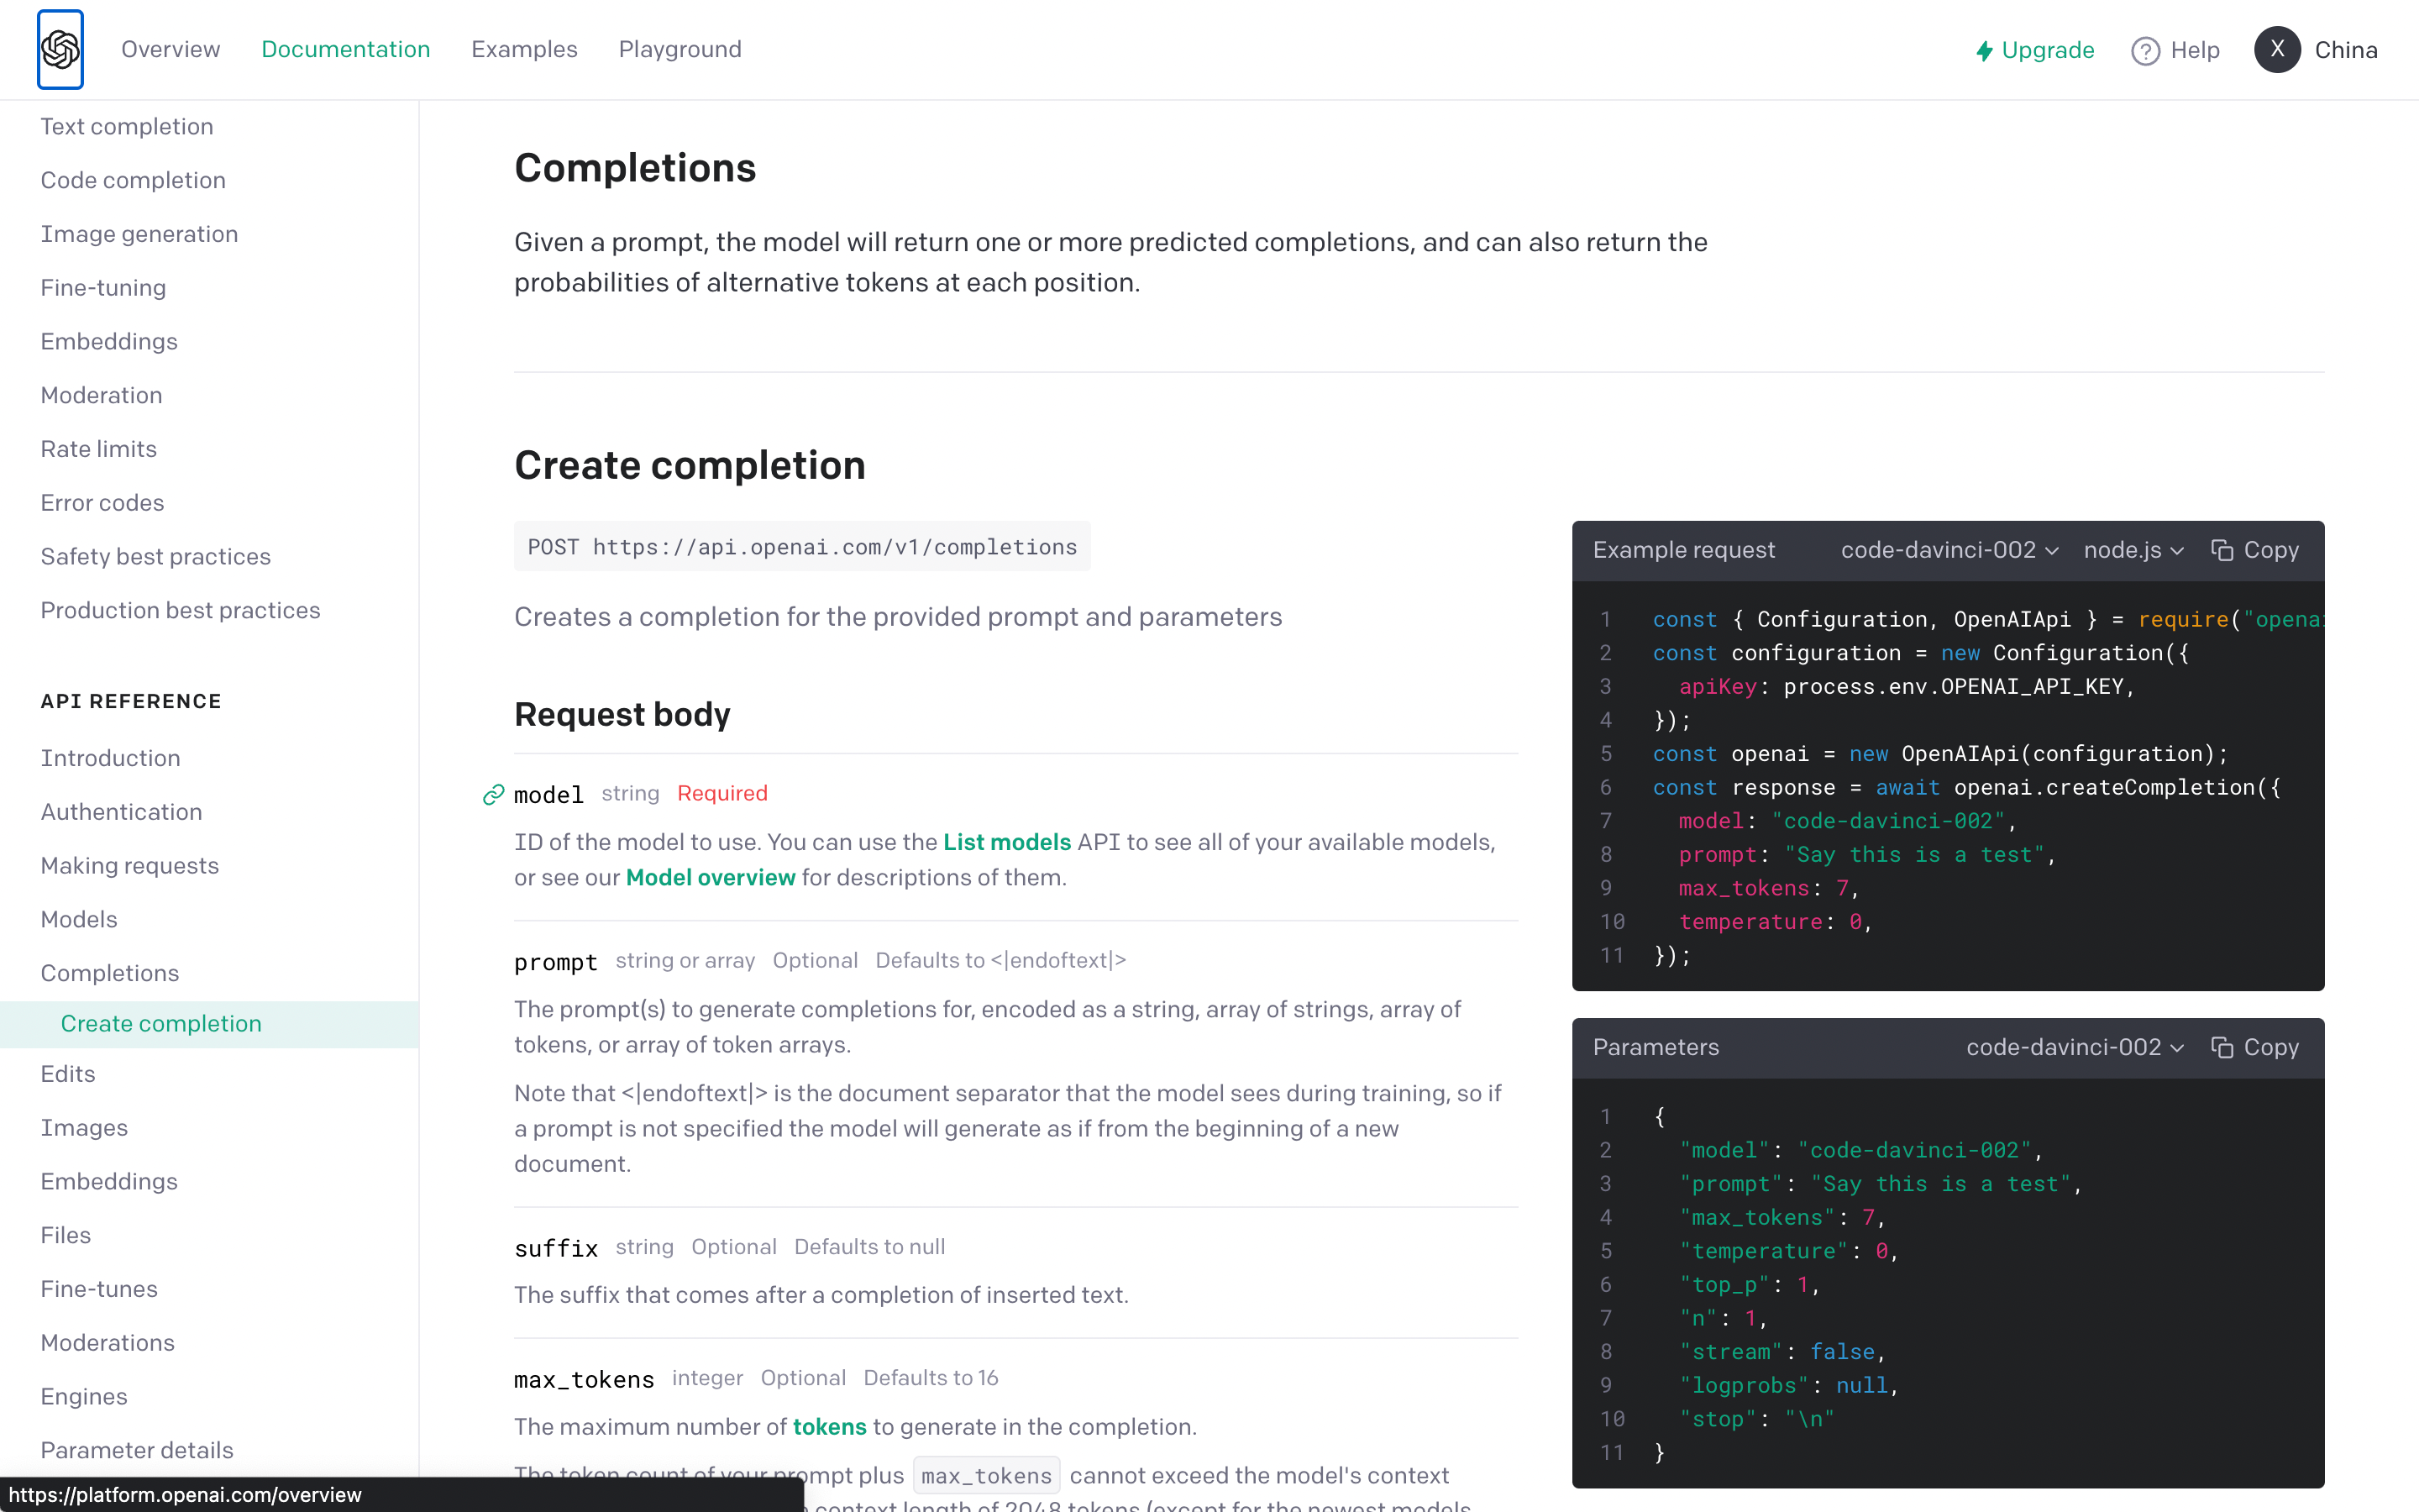Open Rate limits page
2419x1512 pixels.
[98, 449]
